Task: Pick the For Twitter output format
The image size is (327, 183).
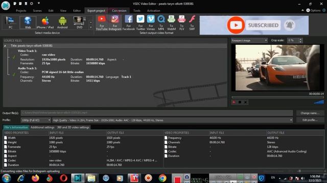Action: (141, 23)
